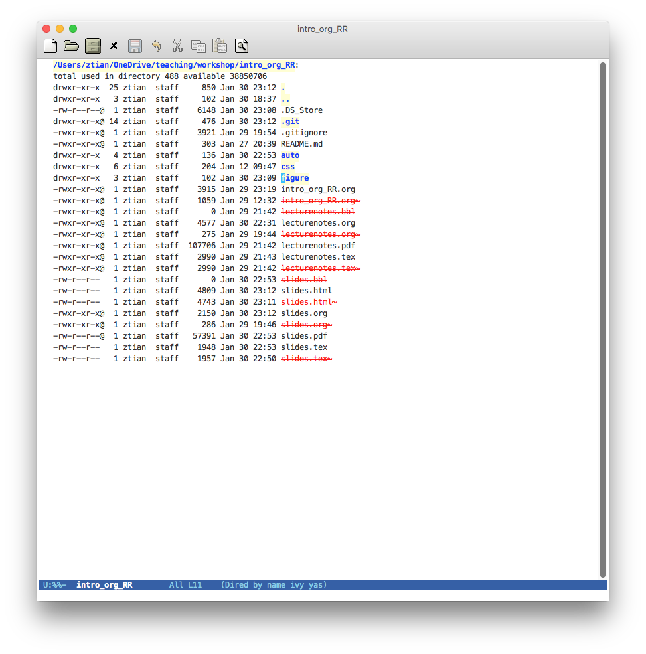
Task: Click the flagged slides.org~ backup file
Action: pos(307,324)
